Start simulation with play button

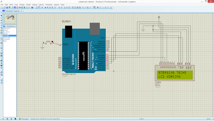[x=3, y=119]
